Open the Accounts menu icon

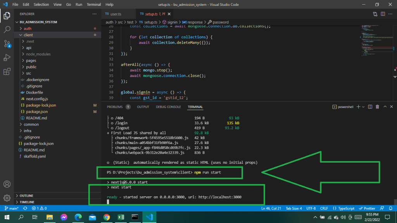[7, 184]
